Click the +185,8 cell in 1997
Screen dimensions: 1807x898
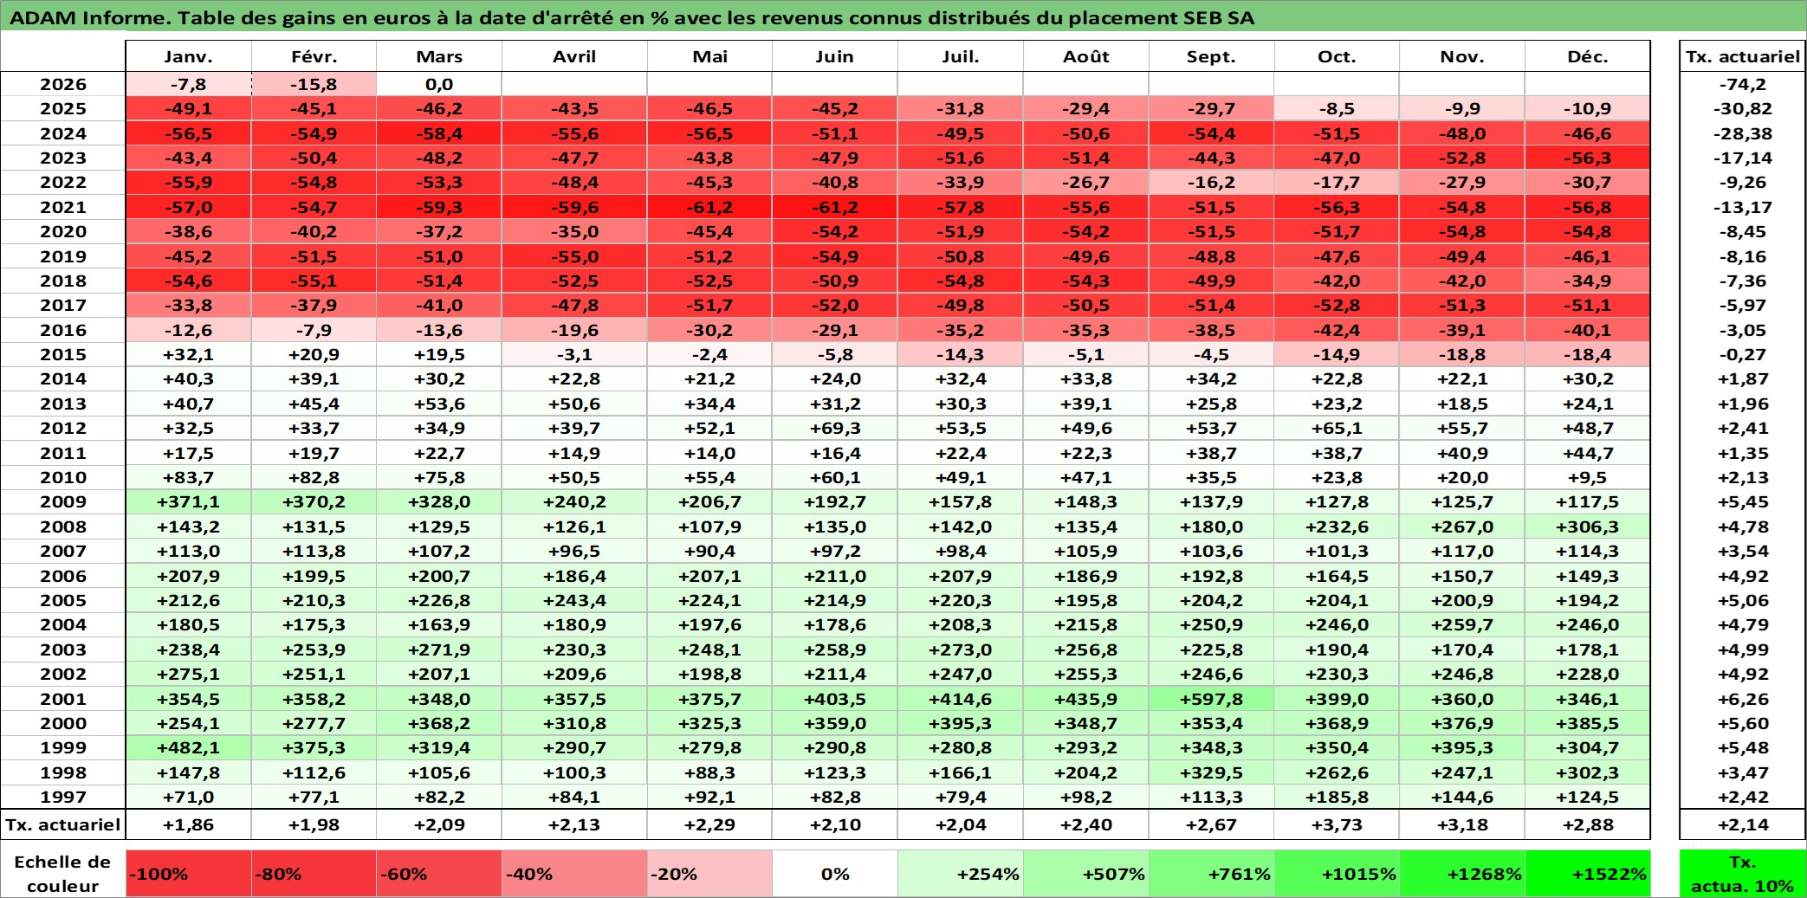1337,797
